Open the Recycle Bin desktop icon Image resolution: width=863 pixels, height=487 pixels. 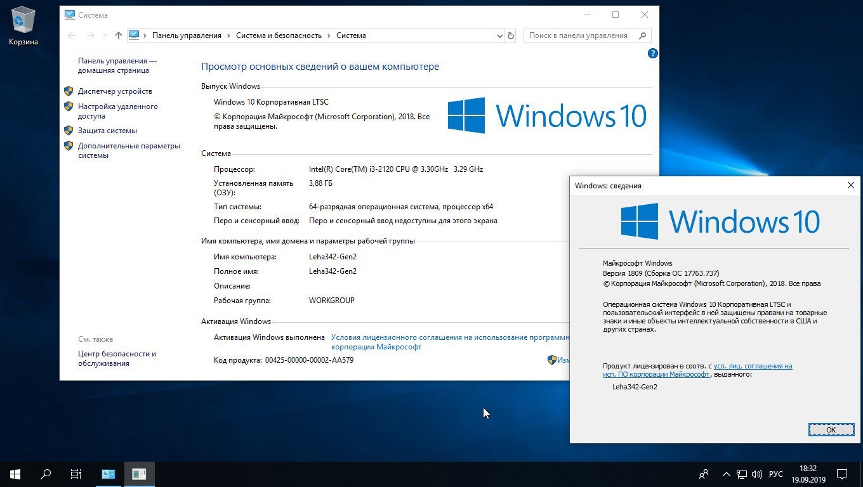pos(23,26)
